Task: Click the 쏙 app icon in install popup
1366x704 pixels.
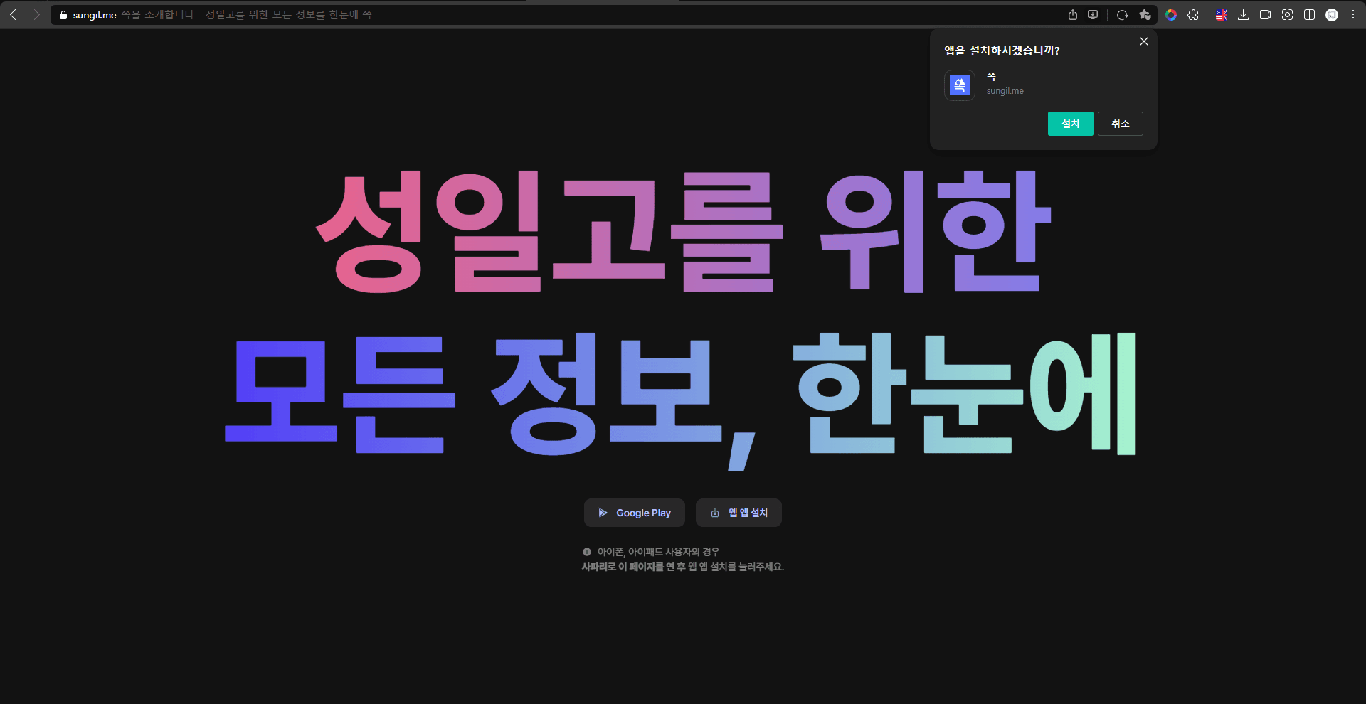Action: point(960,85)
